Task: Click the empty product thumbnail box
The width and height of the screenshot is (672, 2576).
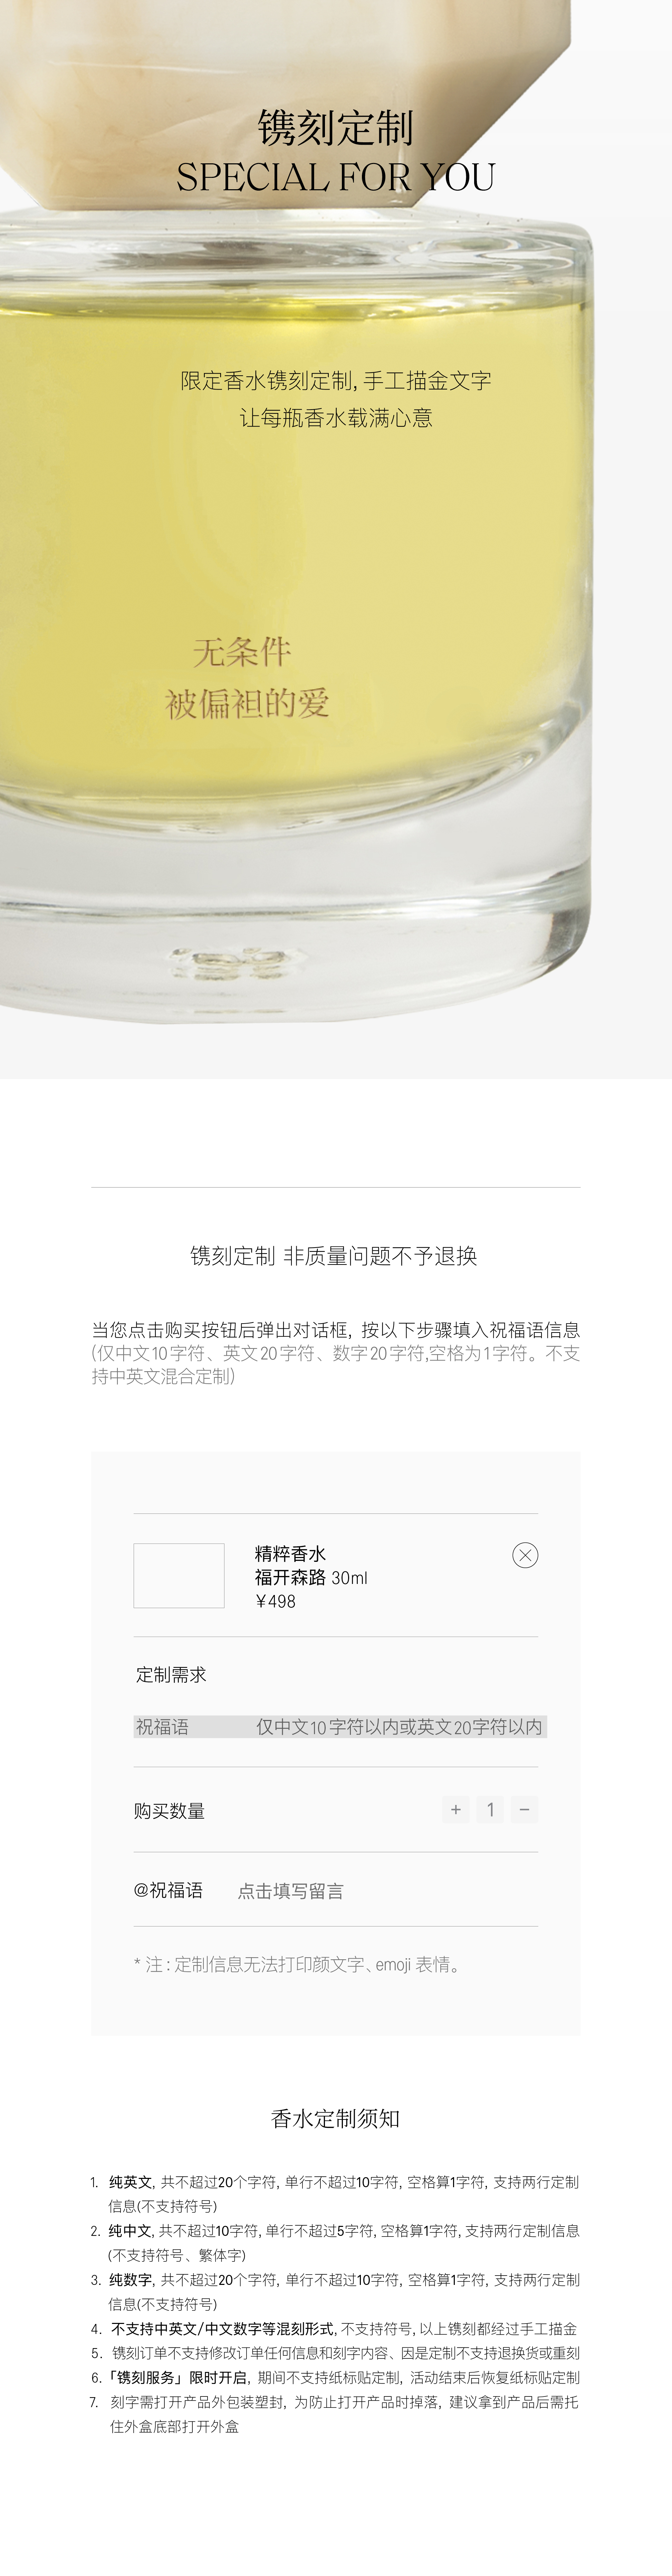Action: point(179,1576)
